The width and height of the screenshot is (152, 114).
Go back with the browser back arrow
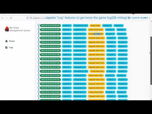(x=3, y=18)
